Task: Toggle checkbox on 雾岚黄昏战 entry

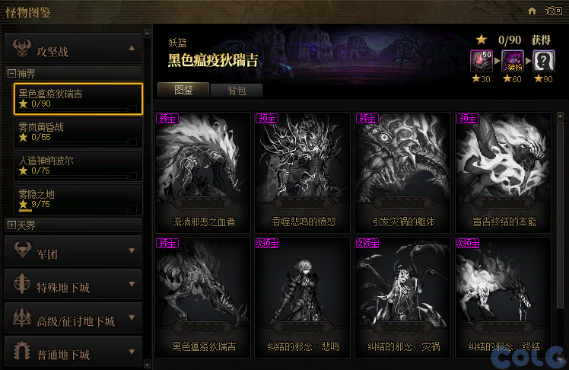Action: 133,142
